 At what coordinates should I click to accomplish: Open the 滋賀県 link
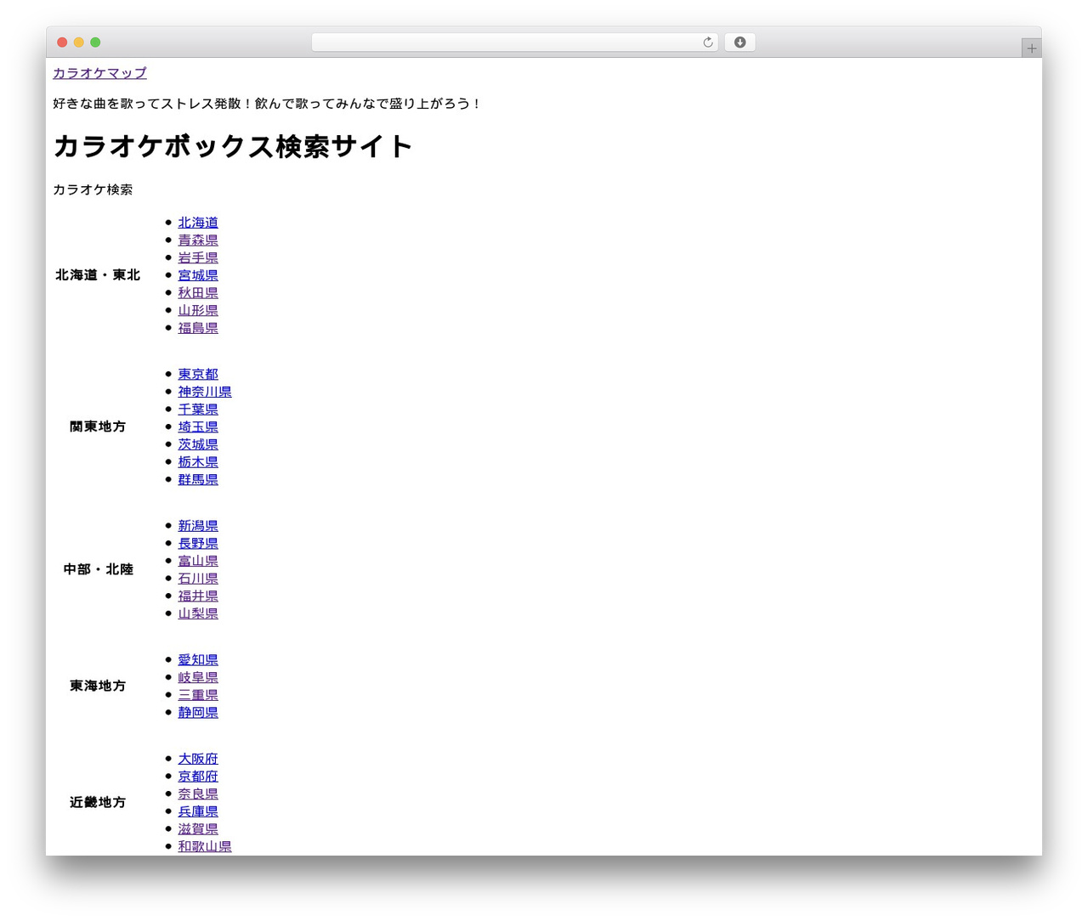coord(198,829)
